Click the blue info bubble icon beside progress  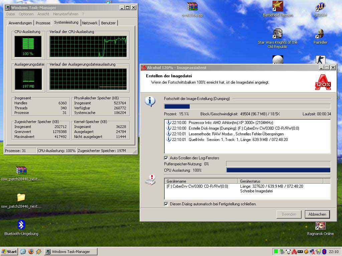150,101
